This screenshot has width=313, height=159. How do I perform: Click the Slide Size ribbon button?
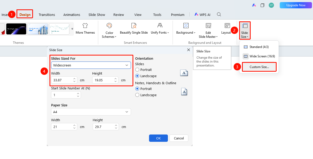tap(245, 30)
